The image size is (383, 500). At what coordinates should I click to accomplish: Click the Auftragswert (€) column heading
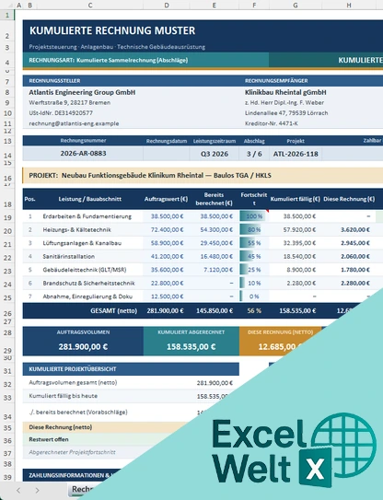(x=166, y=199)
